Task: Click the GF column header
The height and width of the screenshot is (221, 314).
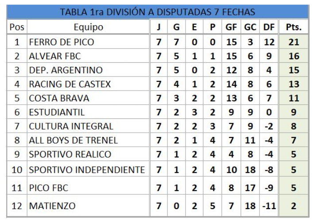Action: (231, 27)
